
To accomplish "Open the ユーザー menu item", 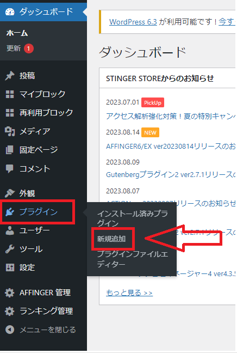I will tap(34, 230).
